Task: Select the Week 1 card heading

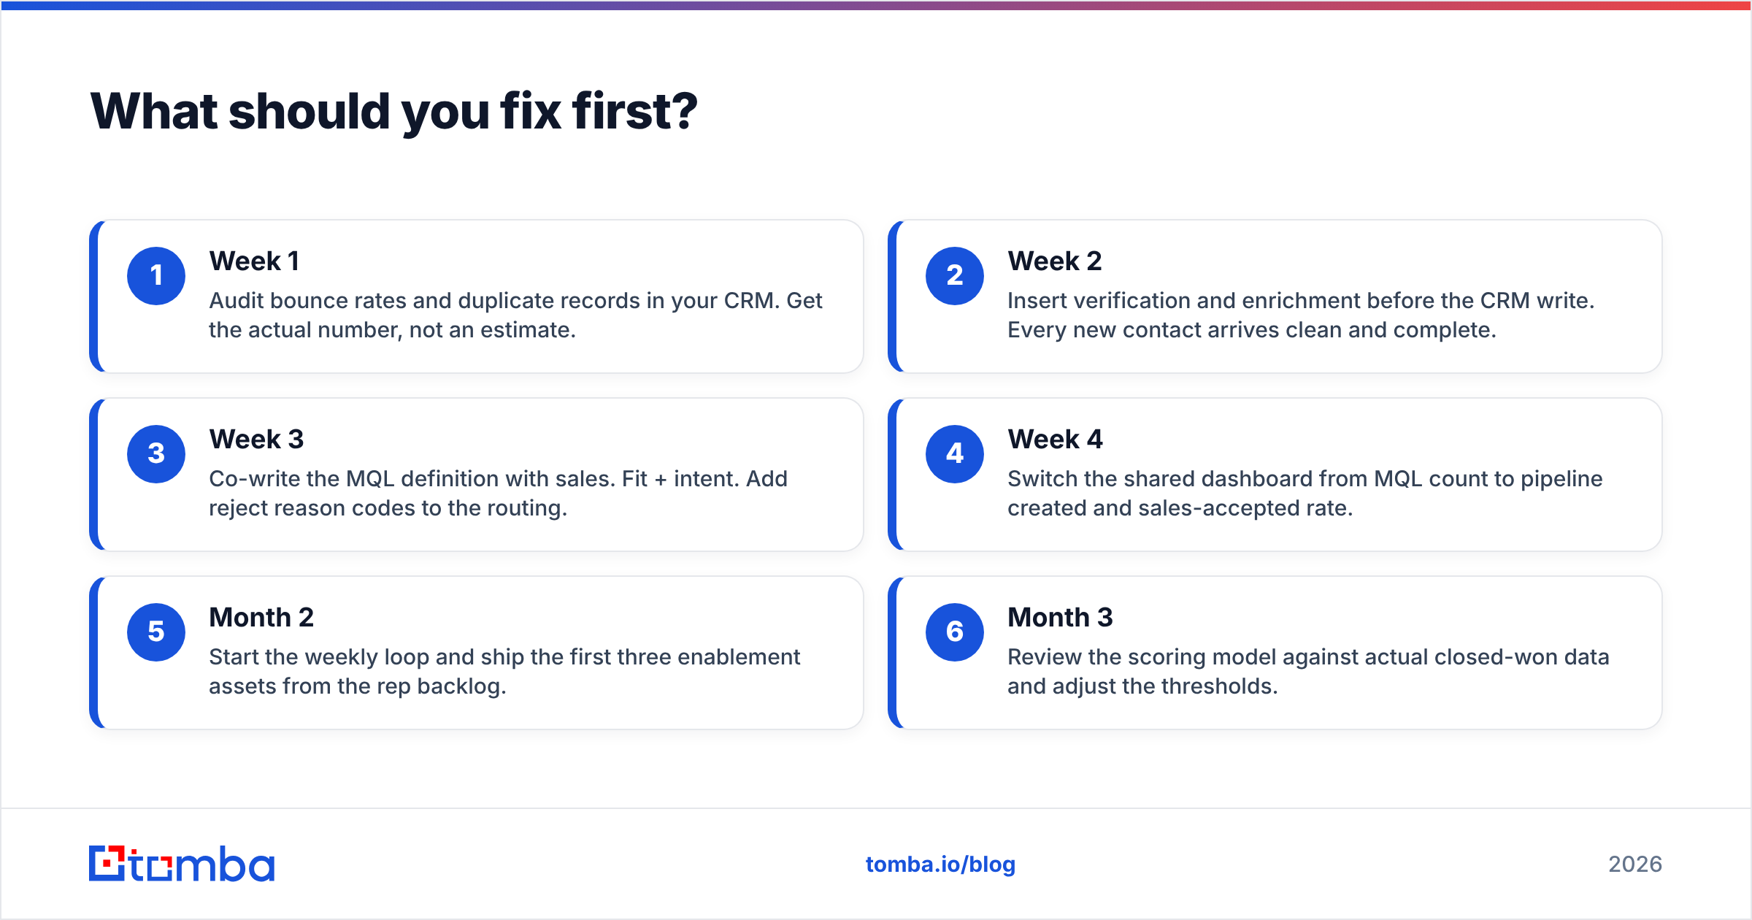Action: click(x=254, y=261)
